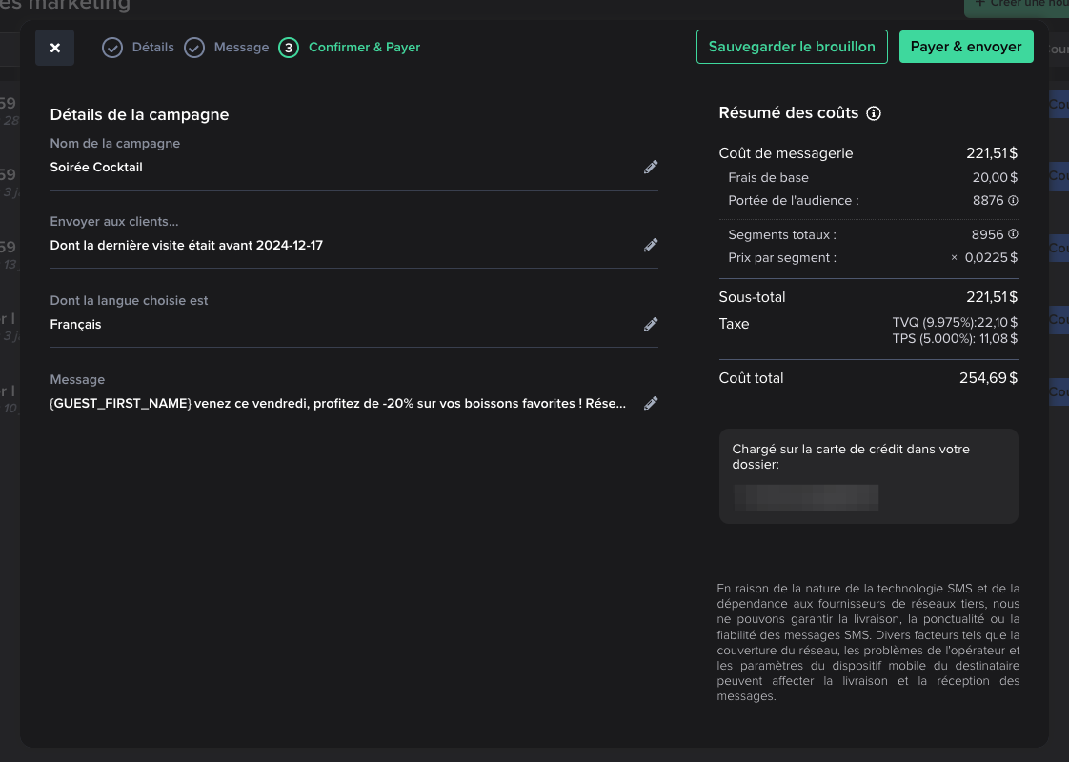Go back to the Détails step
Image resolution: width=1069 pixels, height=762 pixels.
pos(152,48)
